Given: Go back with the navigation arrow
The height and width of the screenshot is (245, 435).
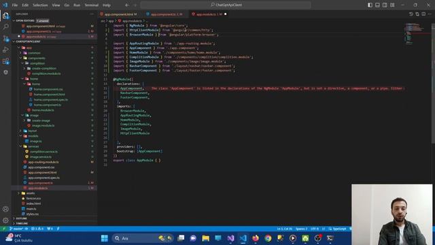Looking at the screenshot, I should (127, 5).
